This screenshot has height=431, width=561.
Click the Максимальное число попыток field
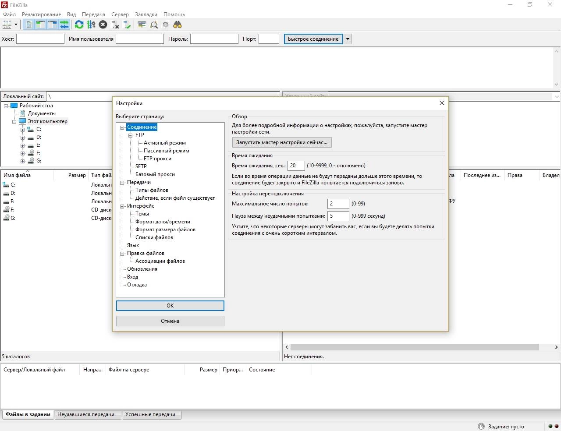pyautogui.click(x=338, y=204)
